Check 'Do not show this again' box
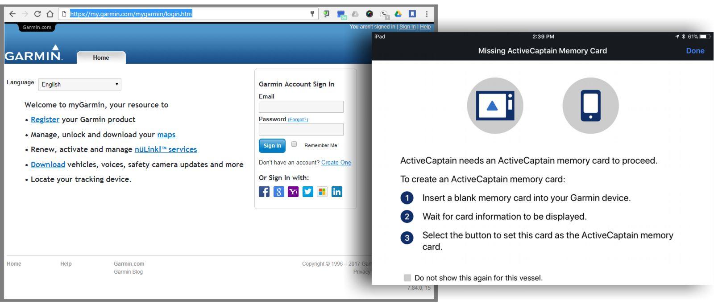This screenshot has height=304, width=714. tap(407, 278)
